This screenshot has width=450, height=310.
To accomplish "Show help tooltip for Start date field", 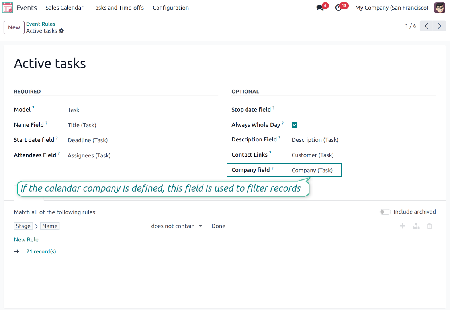I will coord(57,138).
